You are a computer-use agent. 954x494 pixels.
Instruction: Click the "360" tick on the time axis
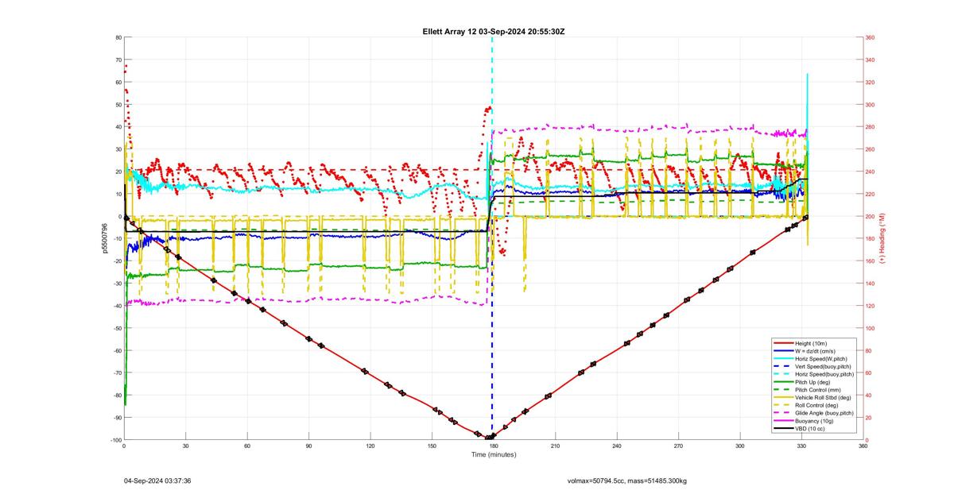coord(863,446)
